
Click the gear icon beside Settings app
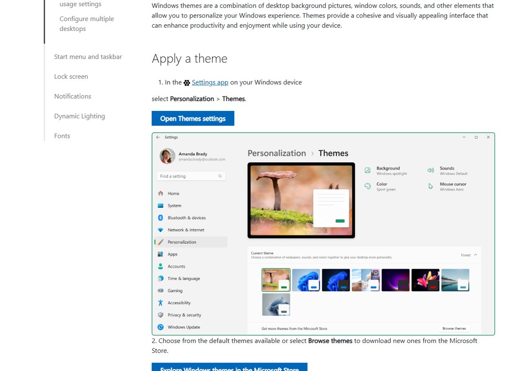187,83
